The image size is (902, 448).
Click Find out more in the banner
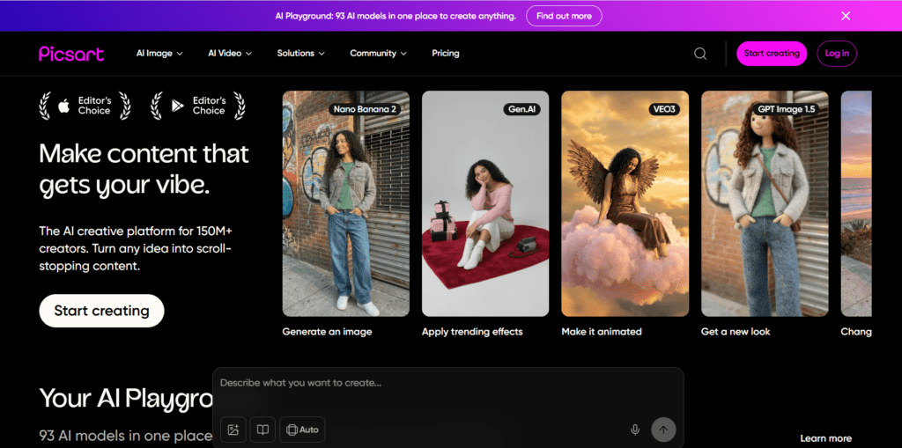tap(564, 16)
